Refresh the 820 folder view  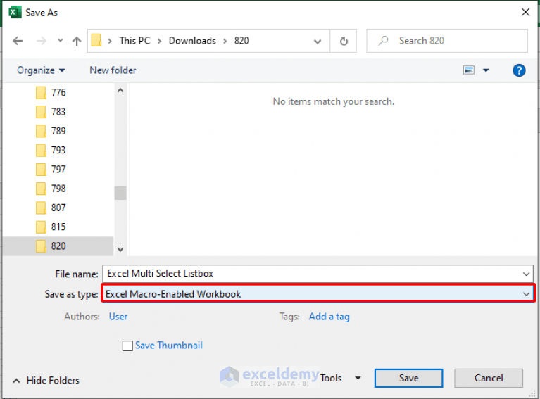point(344,41)
